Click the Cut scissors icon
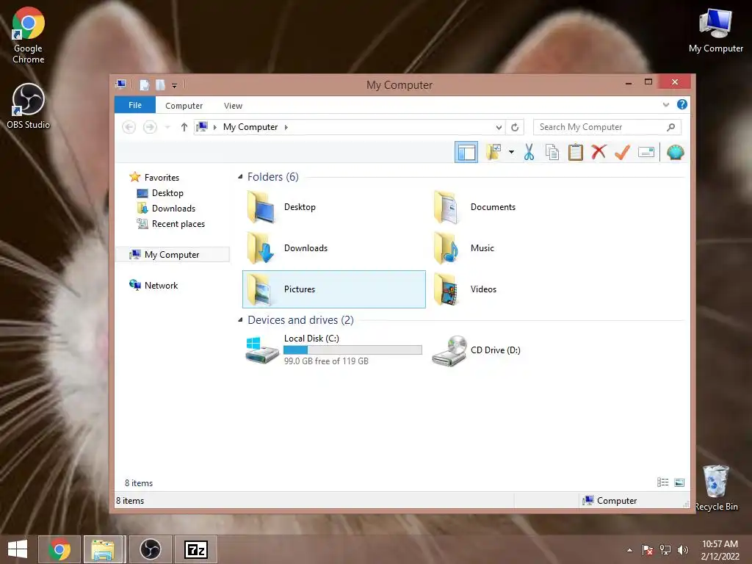Image resolution: width=752 pixels, height=564 pixels. (529, 152)
